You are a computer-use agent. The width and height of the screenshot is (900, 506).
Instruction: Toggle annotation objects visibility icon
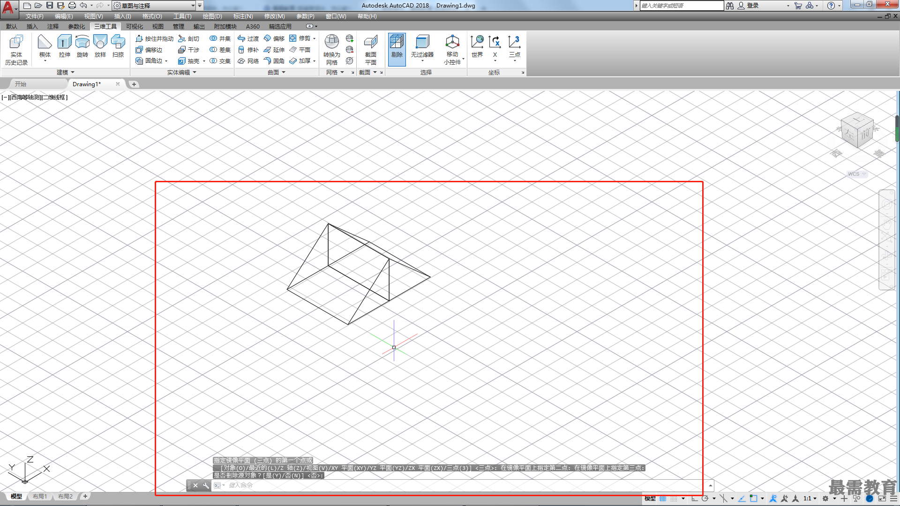tap(773, 499)
